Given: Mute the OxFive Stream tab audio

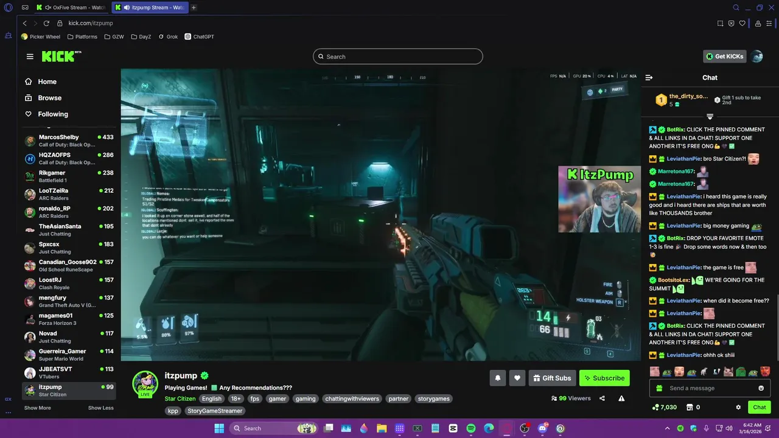Looking at the screenshot, I should pos(48,7).
